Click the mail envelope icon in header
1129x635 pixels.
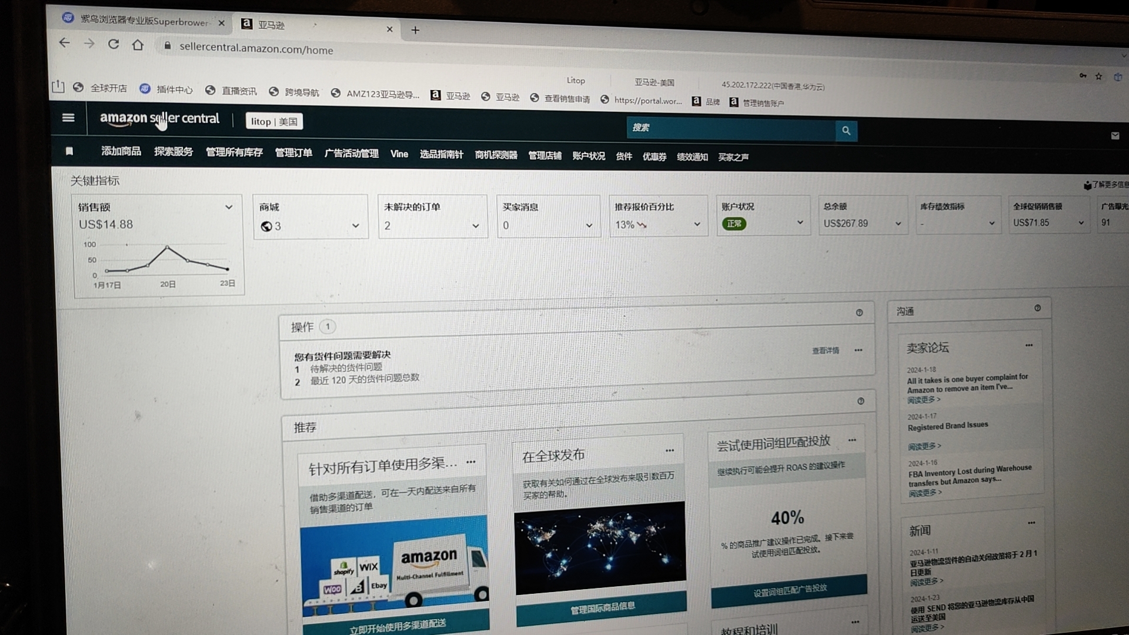(x=1115, y=135)
